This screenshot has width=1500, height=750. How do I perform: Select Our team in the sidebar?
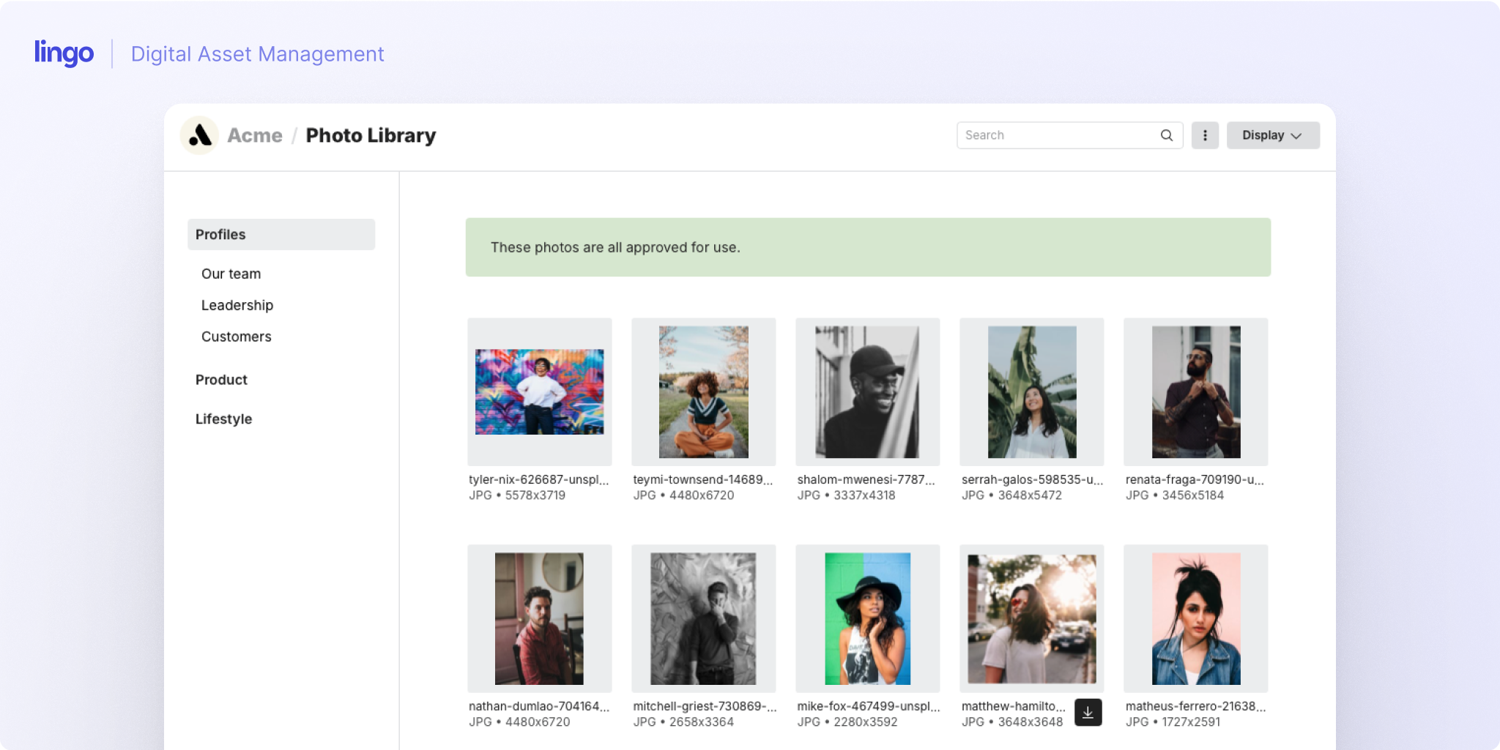click(x=231, y=273)
